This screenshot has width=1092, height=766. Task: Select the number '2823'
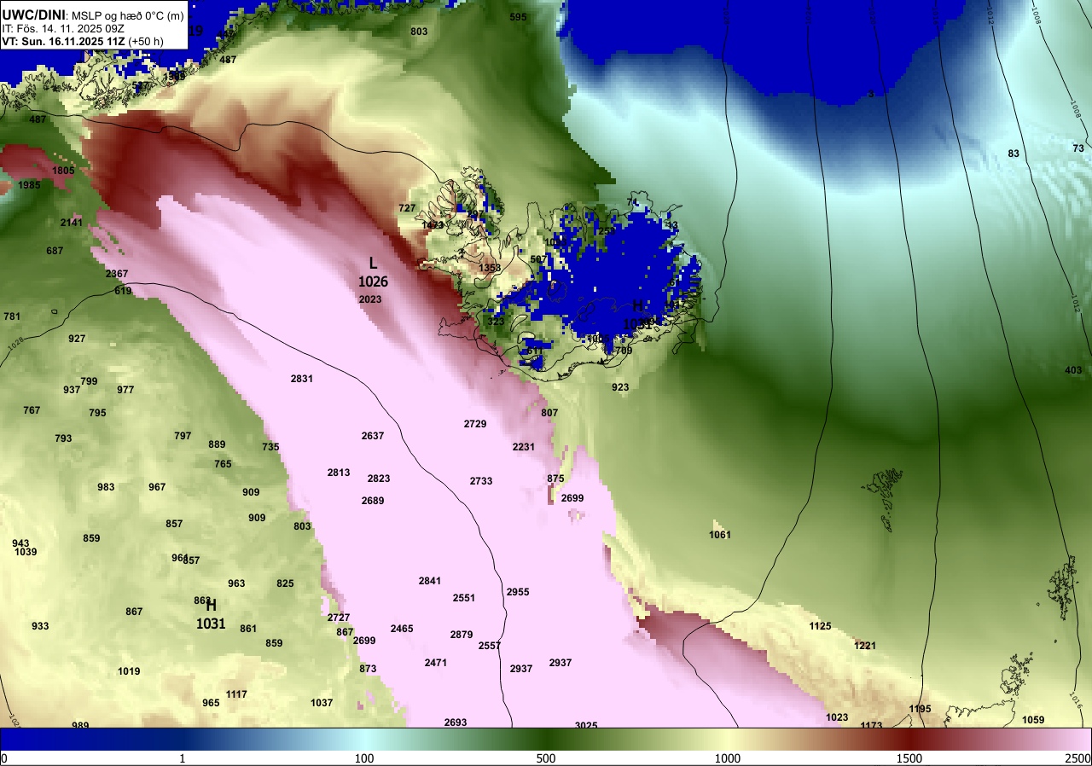pos(379,479)
